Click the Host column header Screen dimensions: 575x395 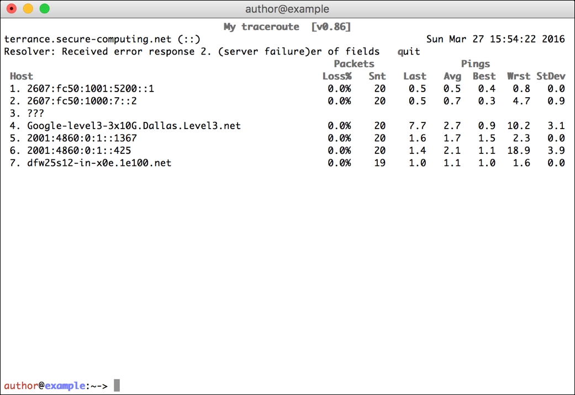click(x=22, y=76)
